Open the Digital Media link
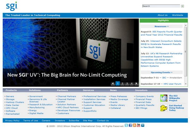The width and height of the screenshot is (190, 129). tap(36, 113)
